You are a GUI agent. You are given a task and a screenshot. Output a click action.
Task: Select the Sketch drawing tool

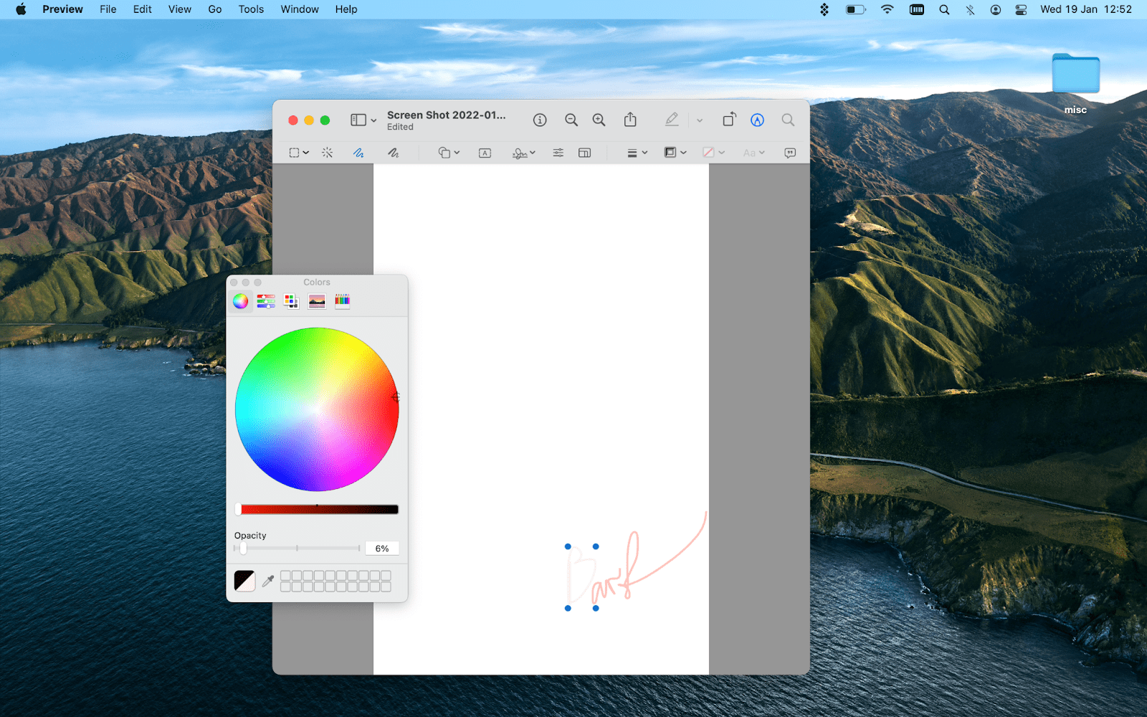pos(358,153)
